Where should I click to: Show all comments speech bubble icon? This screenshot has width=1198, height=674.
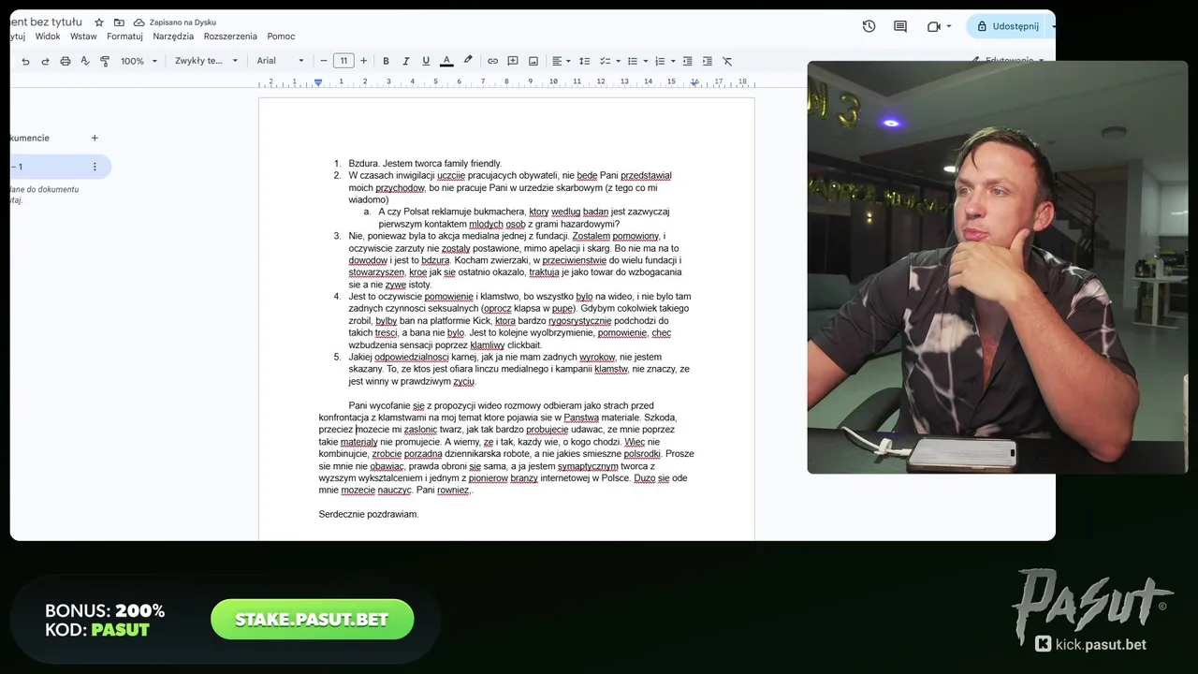[x=900, y=26]
